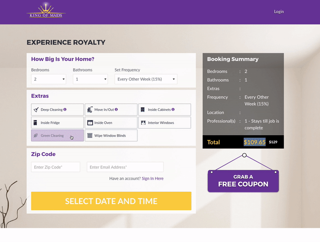Screen dimensions: 320x242
Task: Click the Wipe Window Blinds icon
Action: point(90,135)
